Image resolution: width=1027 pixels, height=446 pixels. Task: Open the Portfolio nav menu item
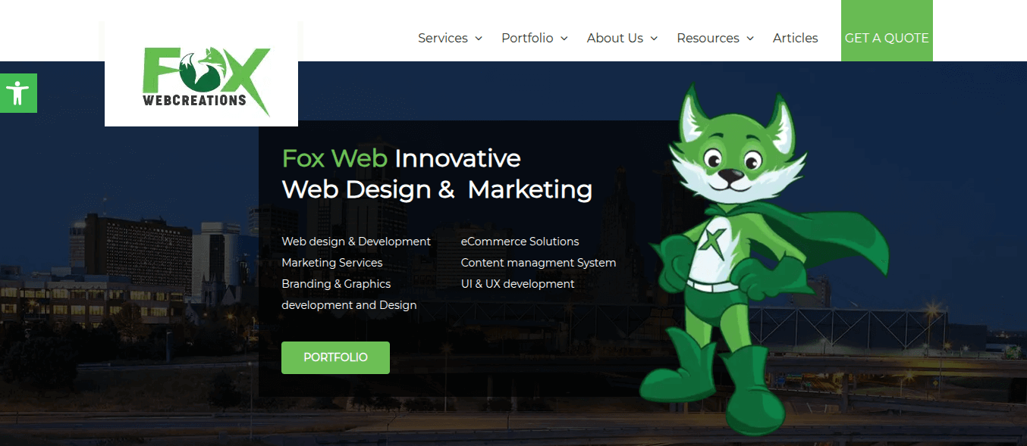pos(527,38)
